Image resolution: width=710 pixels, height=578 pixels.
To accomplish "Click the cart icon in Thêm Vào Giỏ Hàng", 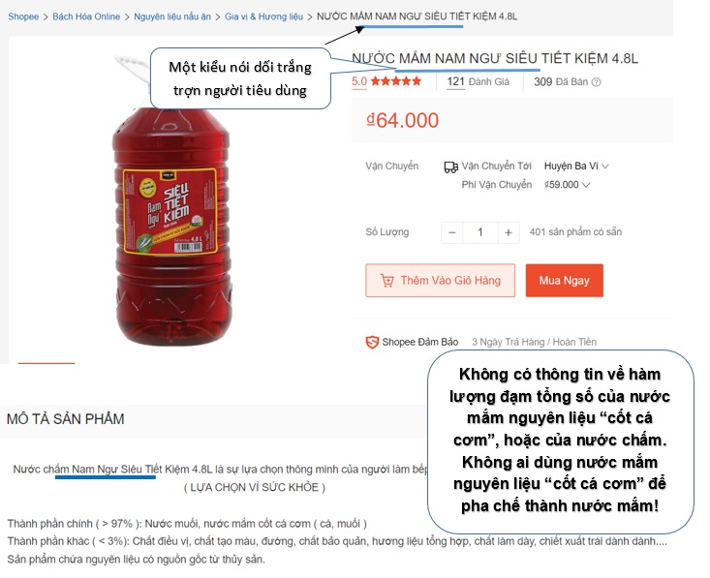I will click(x=386, y=281).
